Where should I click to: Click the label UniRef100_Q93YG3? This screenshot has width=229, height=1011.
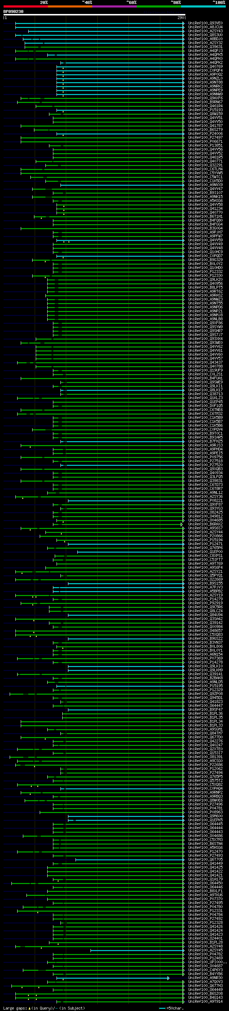coord(205,508)
